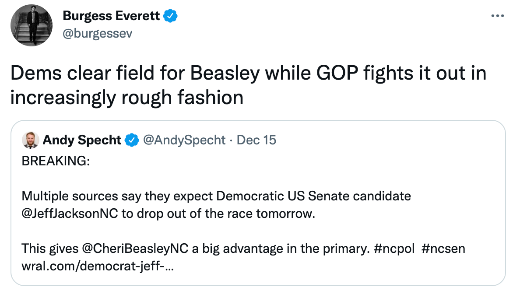
Task: Open the @CheriBeasleyNC mention
Action: coord(135,248)
